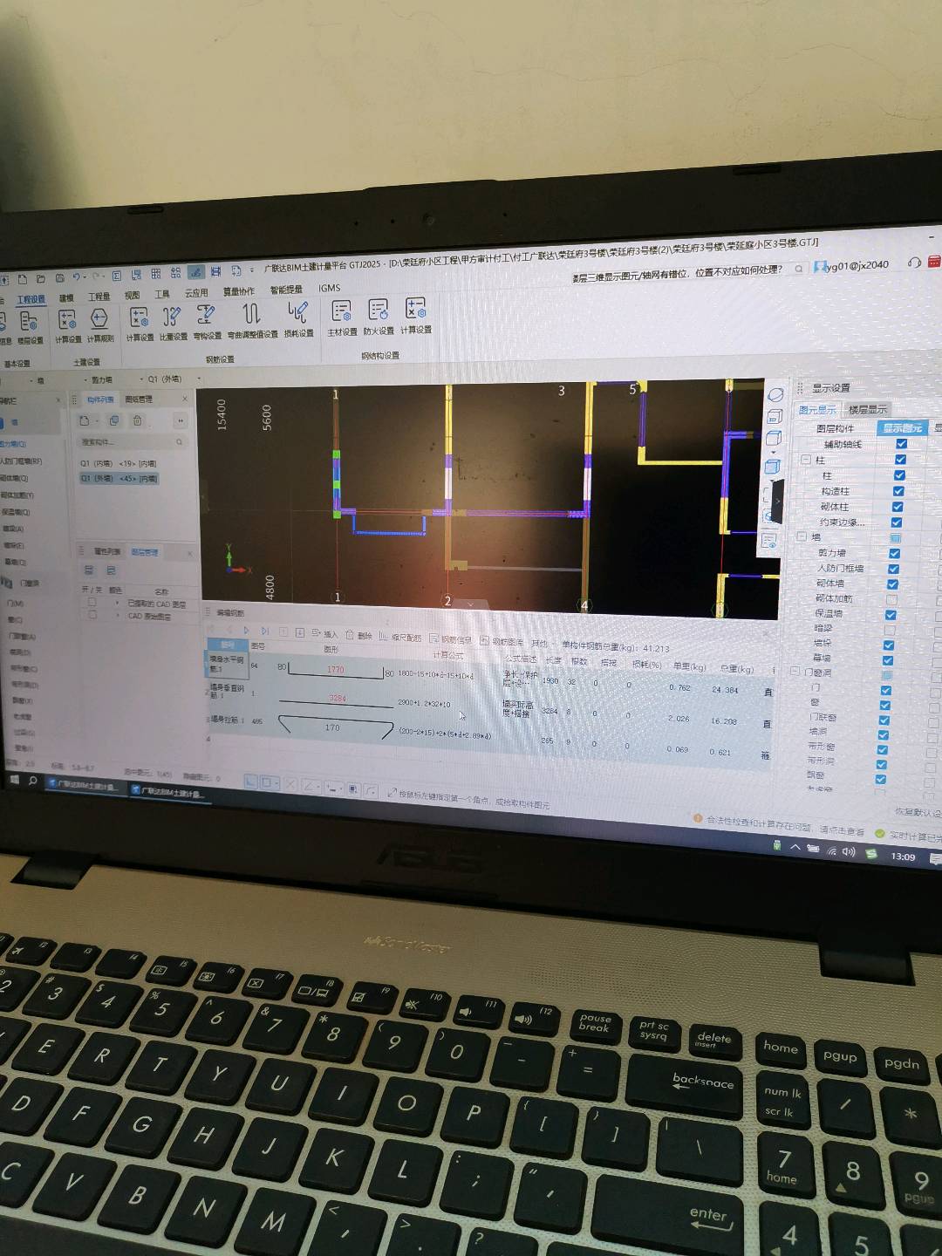The height and width of the screenshot is (1256, 942).
Task: Open 比重设置 tool
Action: 173,322
